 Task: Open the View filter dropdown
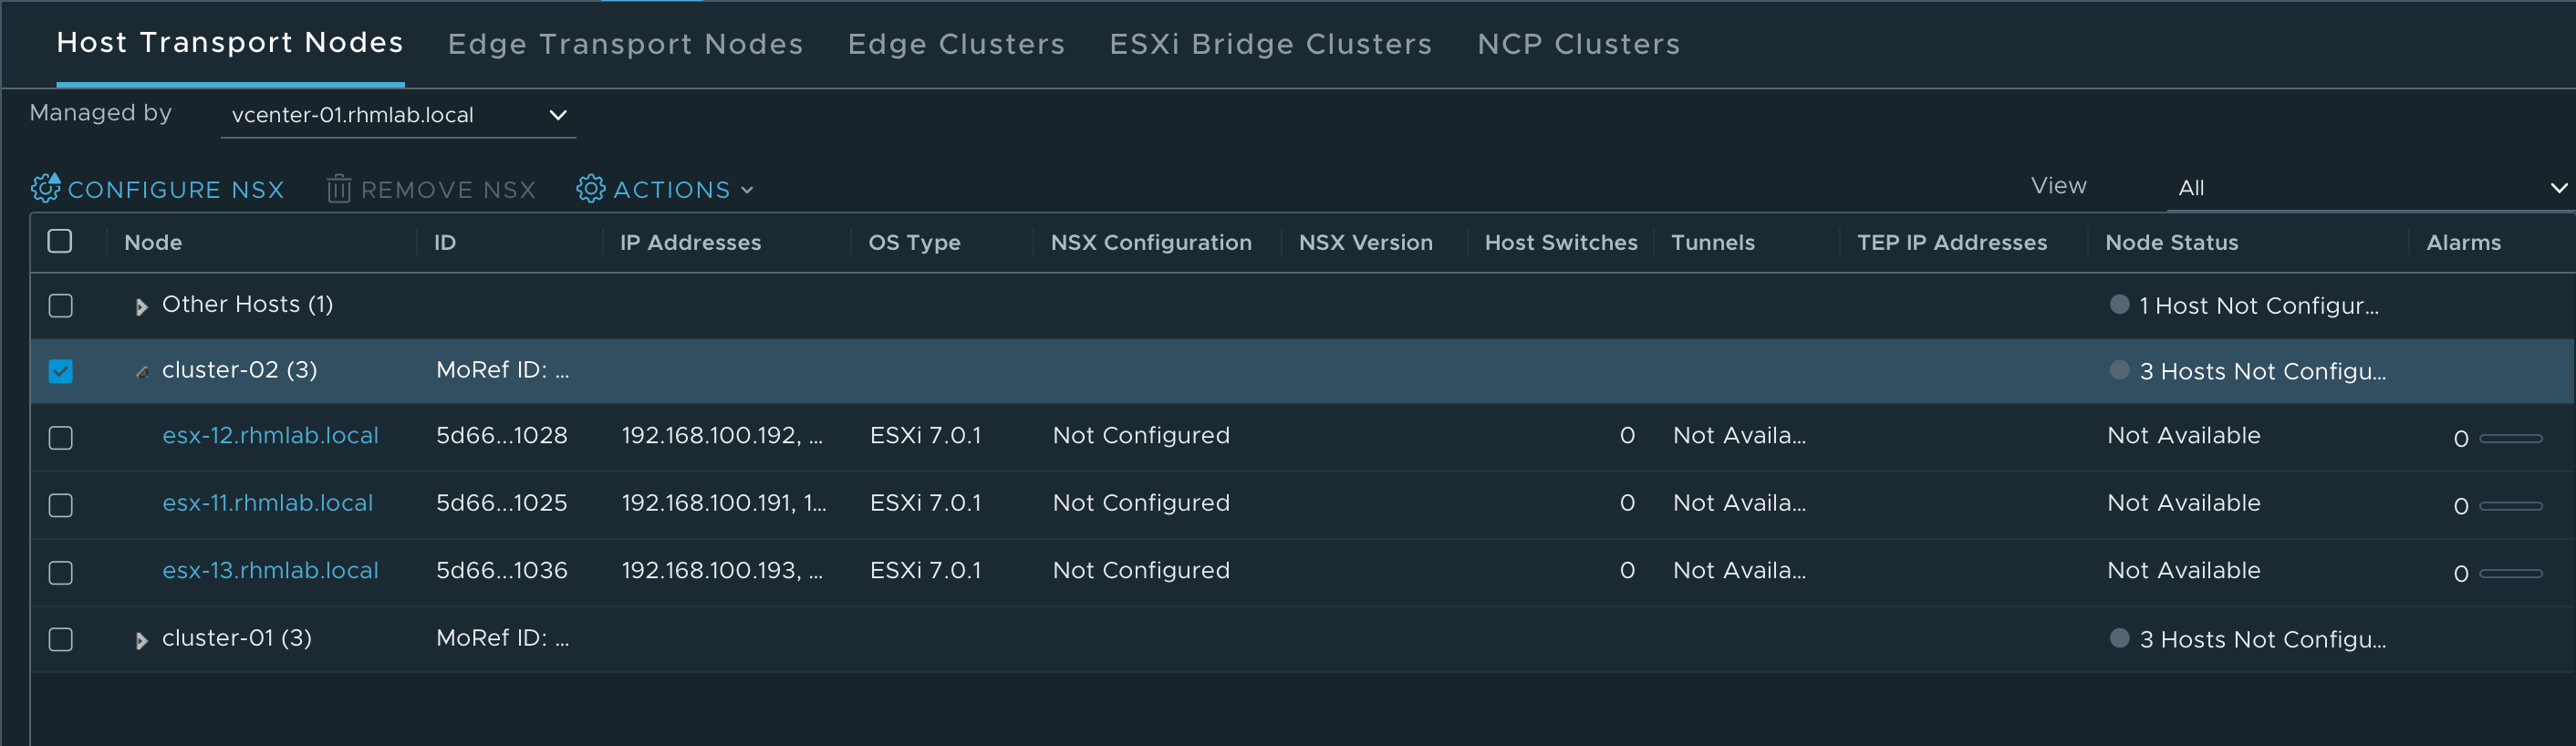pyautogui.click(x=2370, y=188)
